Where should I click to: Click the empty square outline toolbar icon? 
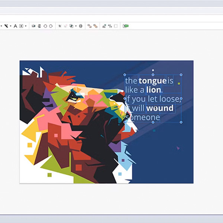tap(116, 26)
